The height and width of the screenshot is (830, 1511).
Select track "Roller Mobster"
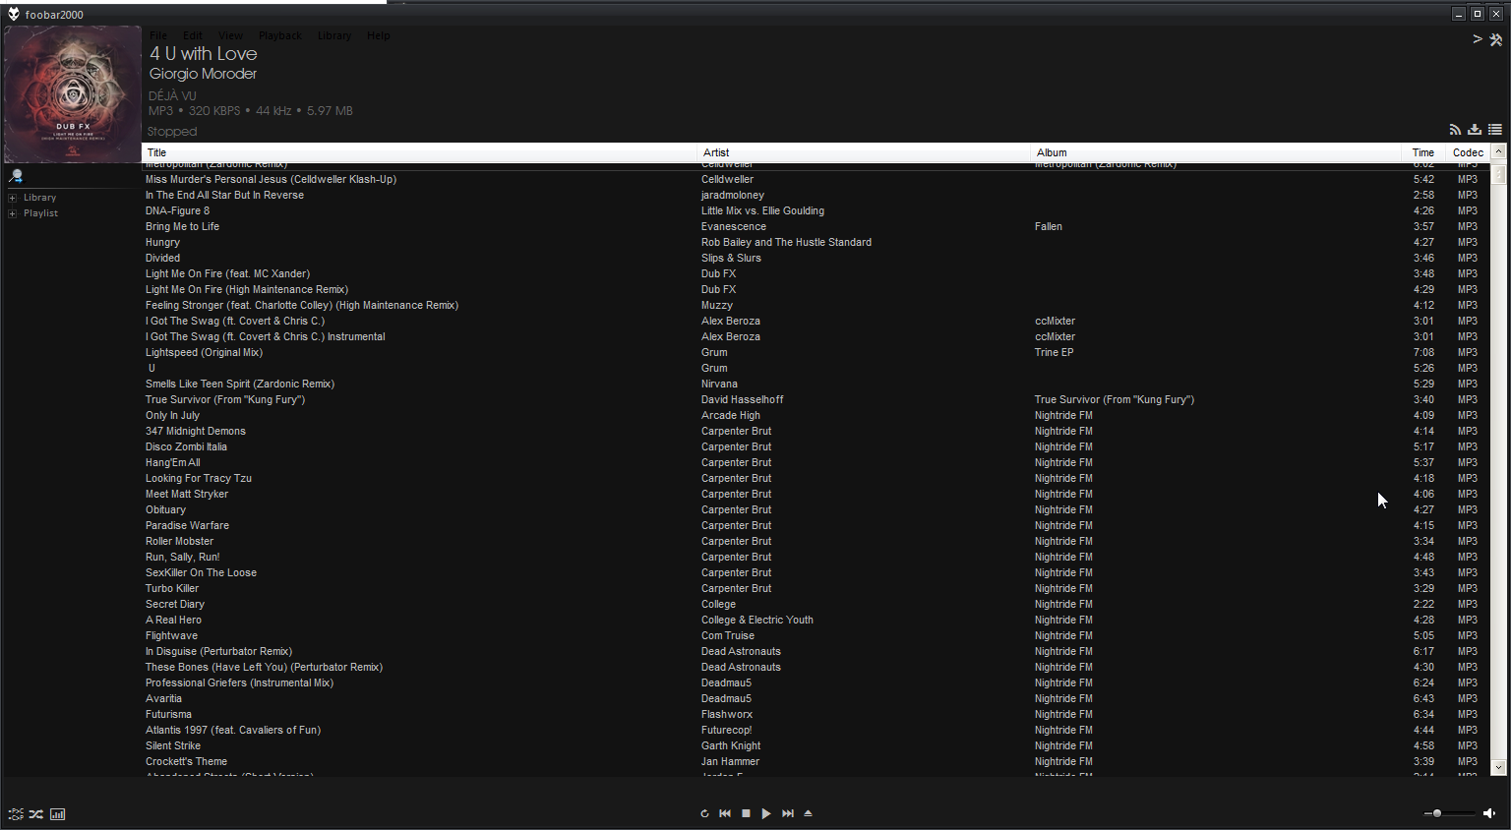point(179,541)
